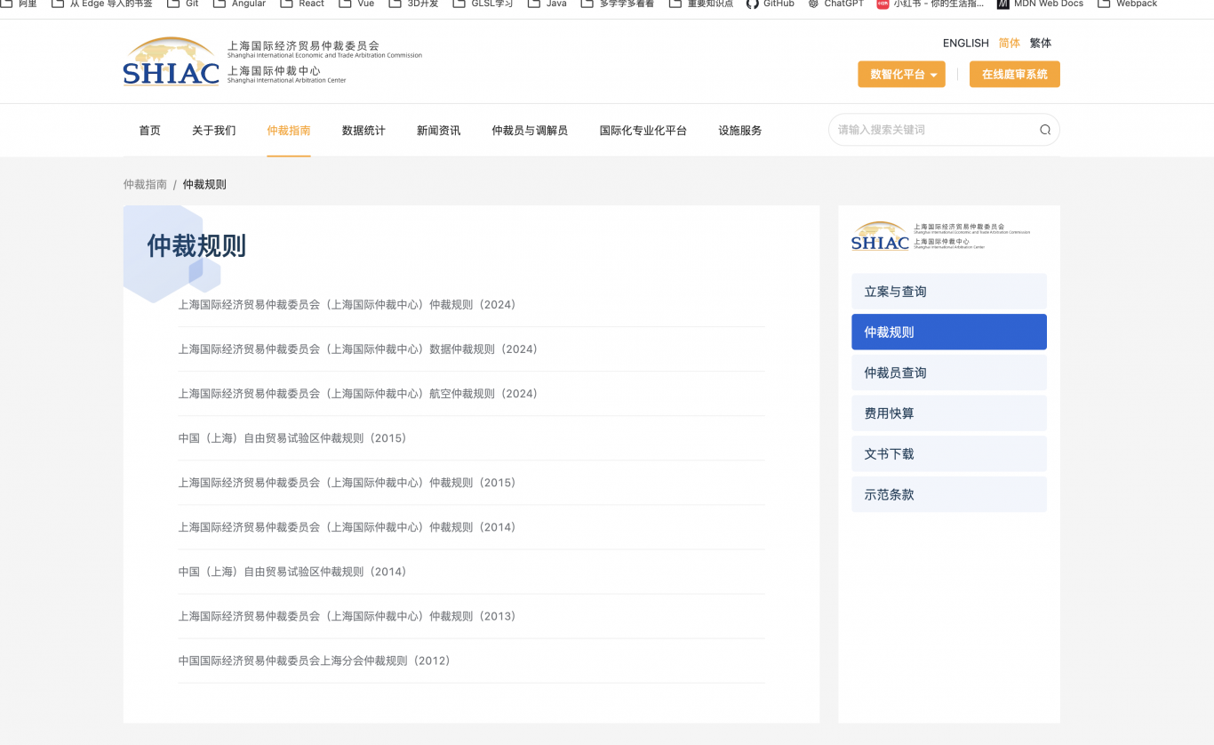
Task: Open 关于我们 menu item
Action: (214, 131)
